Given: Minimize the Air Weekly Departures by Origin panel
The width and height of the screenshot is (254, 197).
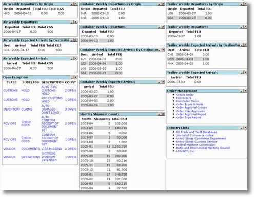Looking at the screenshot, I should click(x=72, y=4).
